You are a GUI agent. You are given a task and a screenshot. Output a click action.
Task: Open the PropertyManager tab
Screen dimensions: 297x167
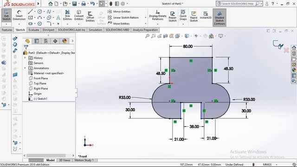(37, 41)
